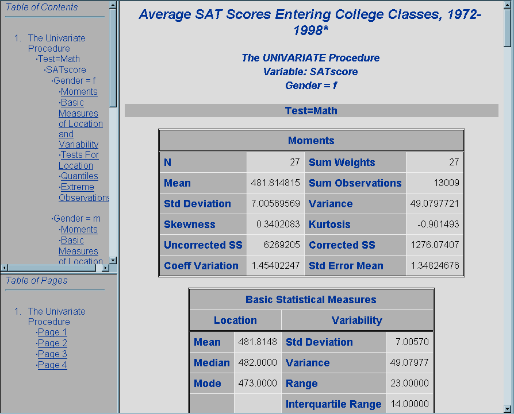Select 'Test=Math' entry in contents tree

(x=59, y=59)
